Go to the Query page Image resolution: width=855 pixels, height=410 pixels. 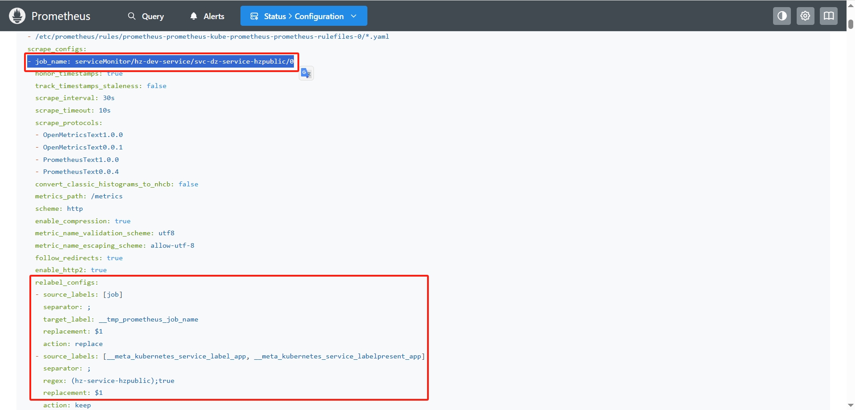(x=153, y=16)
